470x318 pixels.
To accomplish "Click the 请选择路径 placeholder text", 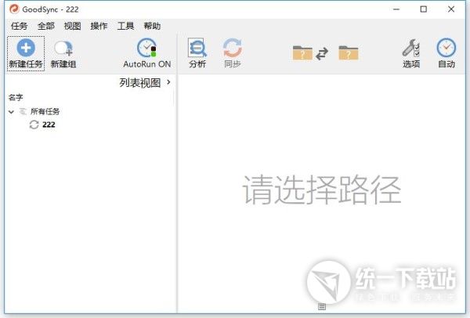I will (x=322, y=190).
